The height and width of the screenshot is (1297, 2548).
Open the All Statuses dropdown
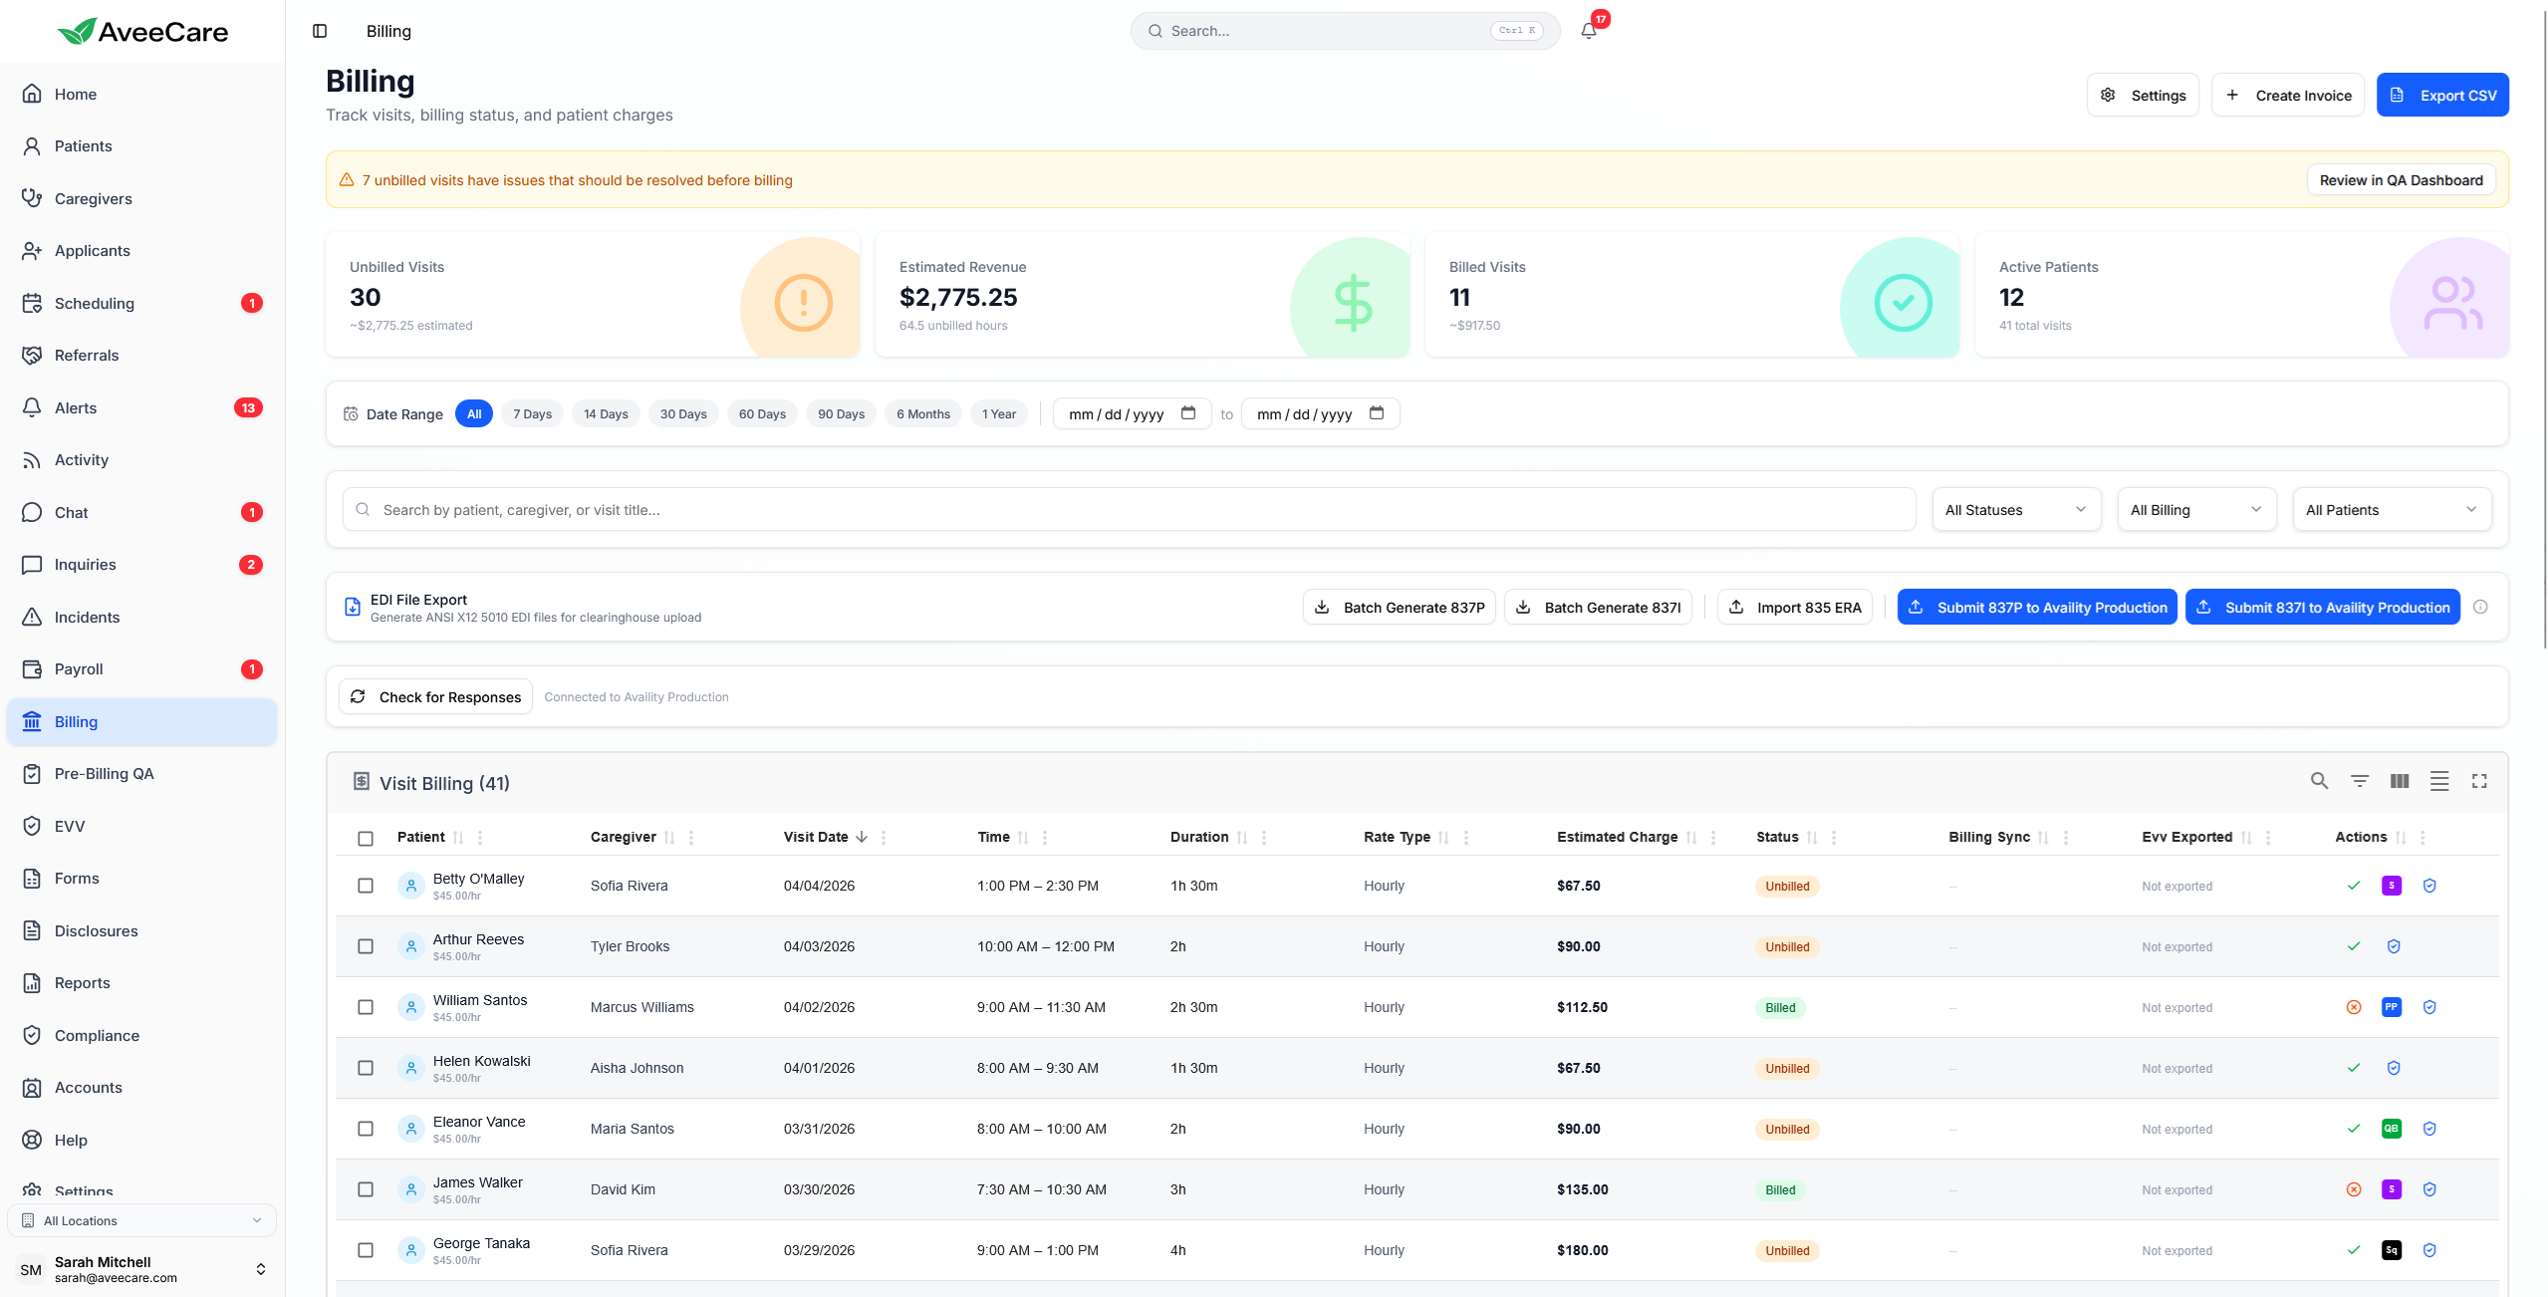tap(2015, 510)
